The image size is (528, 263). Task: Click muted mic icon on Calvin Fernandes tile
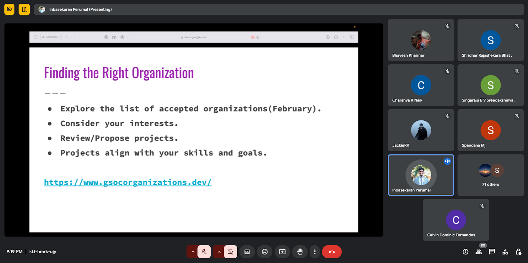[x=482, y=206]
